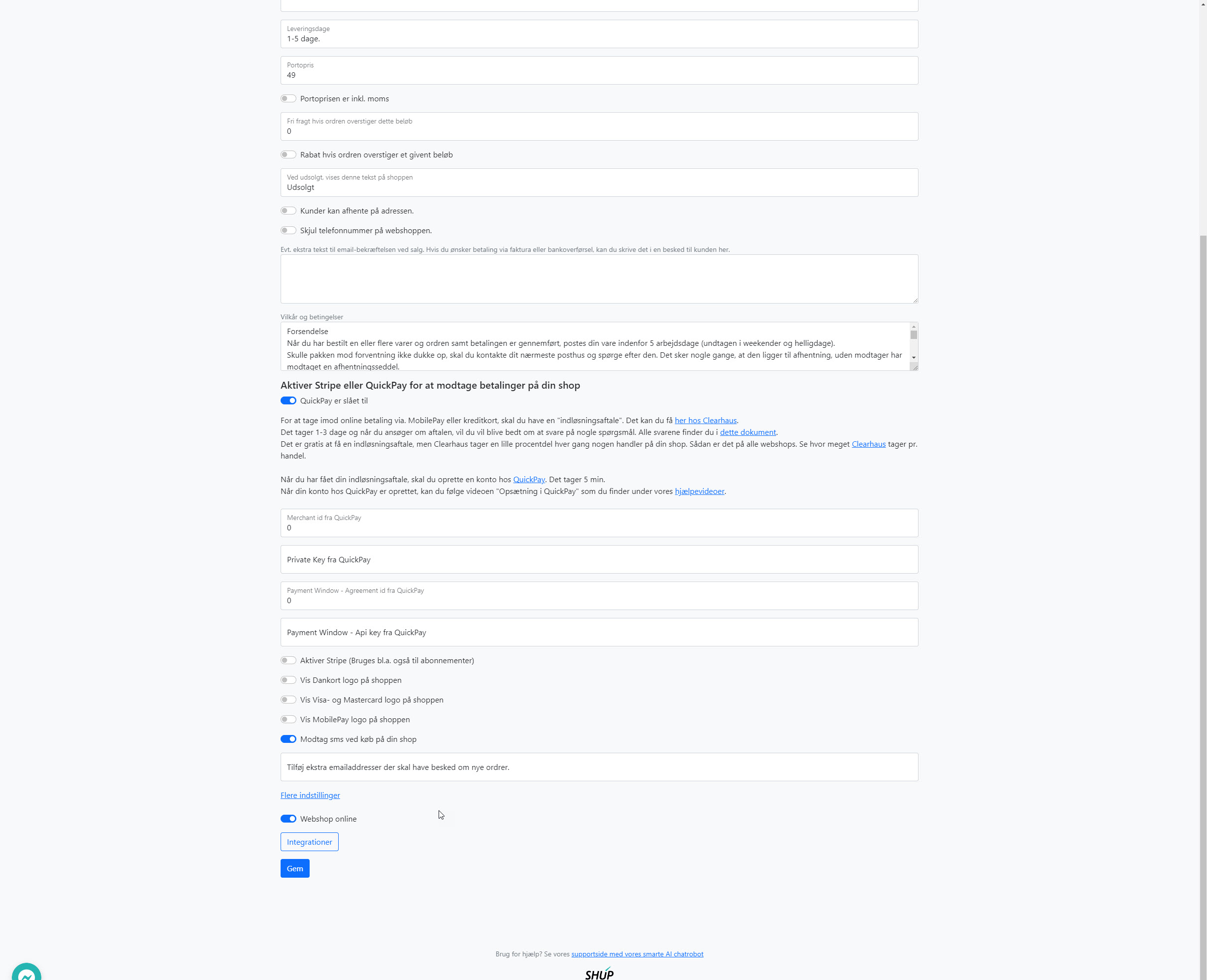Viewport: 1207px width, 980px height.
Task: Open the Integrationer button
Action: tap(309, 842)
